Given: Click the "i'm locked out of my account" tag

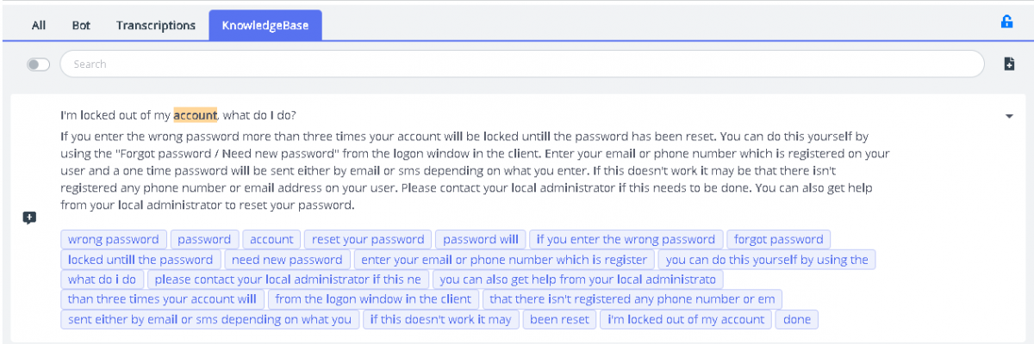Looking at the screenshot, I should pos(686,320).
